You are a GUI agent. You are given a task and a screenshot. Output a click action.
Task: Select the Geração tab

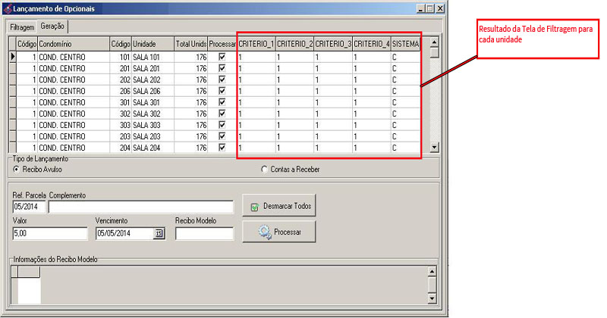(52, 25)
